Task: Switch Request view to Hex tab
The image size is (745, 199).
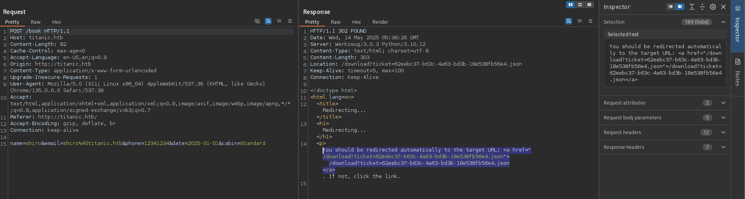Action: (56, 22)
